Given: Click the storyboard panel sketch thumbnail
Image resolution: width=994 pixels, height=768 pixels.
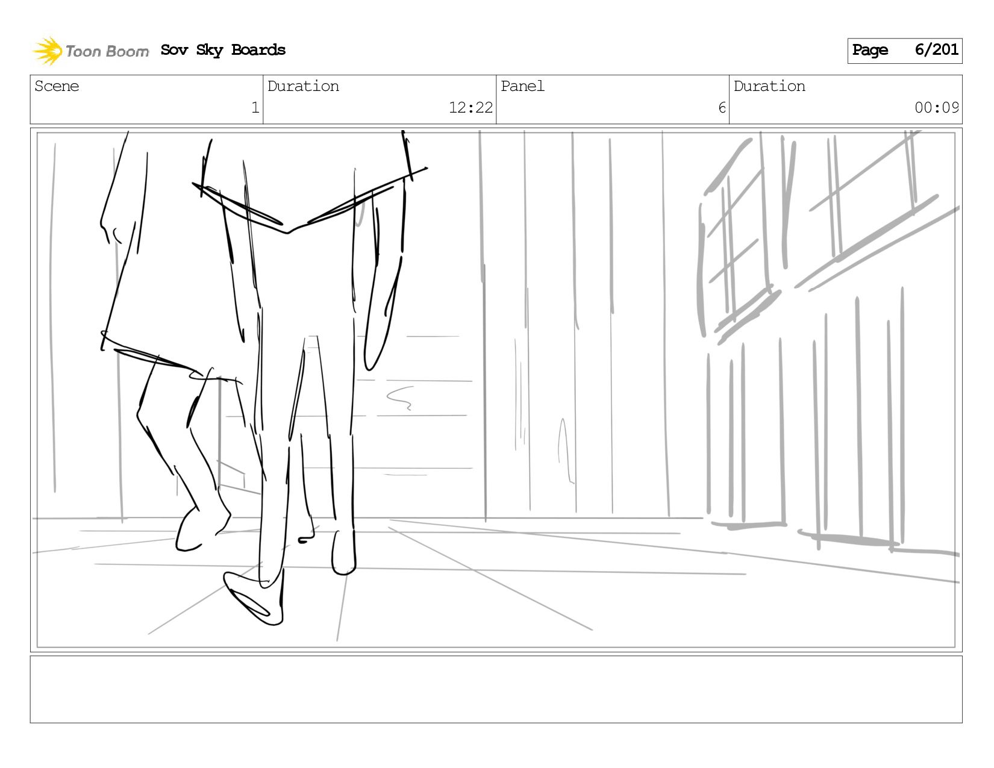Looking at the screenshot, I should (x=496, y=390).
